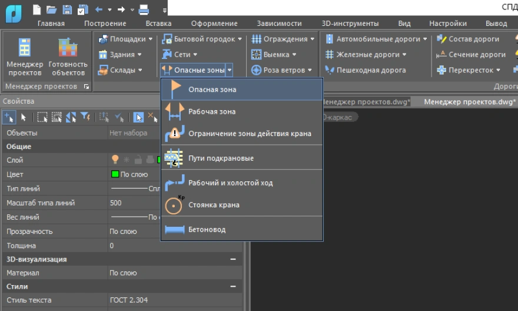Click the green Цвет color swatch
This screenshot has width=518, height=311.
pyautogui.click(x=115, y=174)
